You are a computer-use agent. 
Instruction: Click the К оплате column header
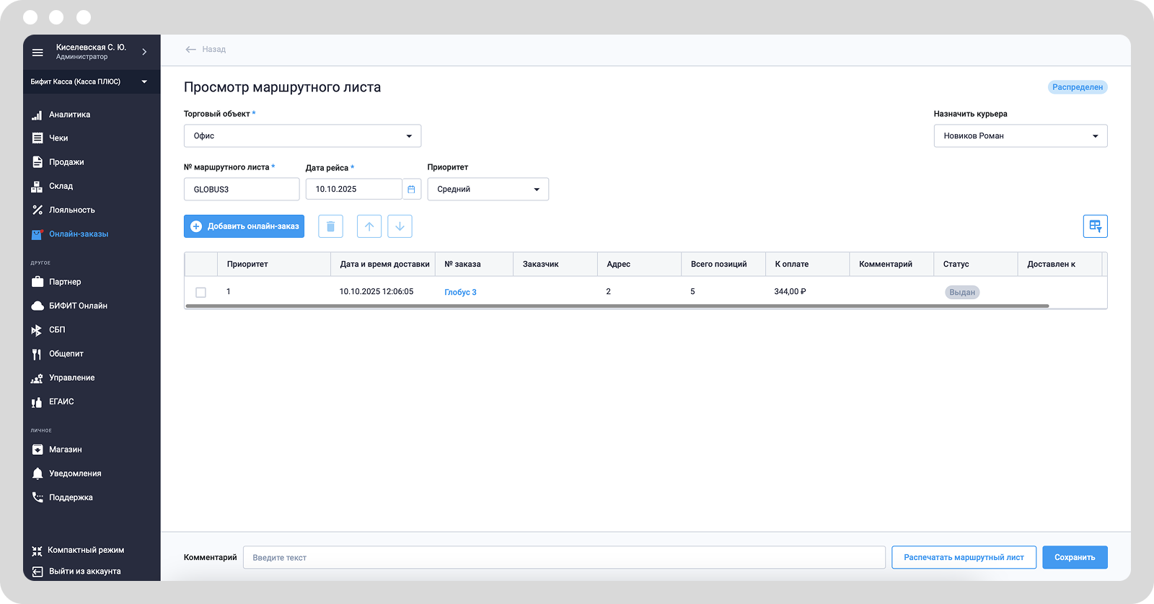pos(807,265)
